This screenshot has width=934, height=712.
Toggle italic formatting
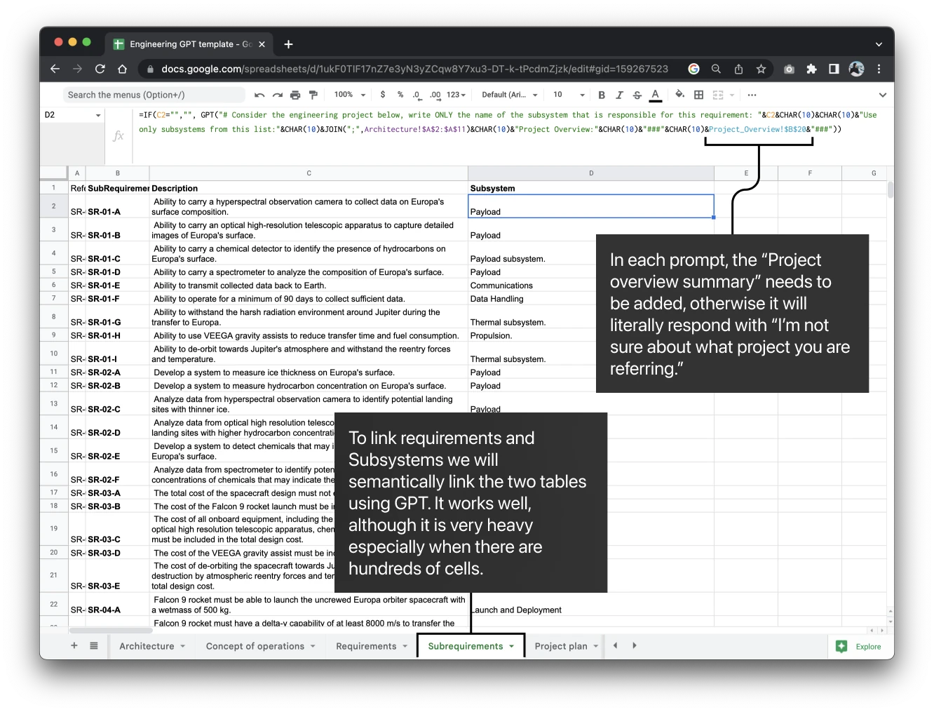[x=619, y=95]
